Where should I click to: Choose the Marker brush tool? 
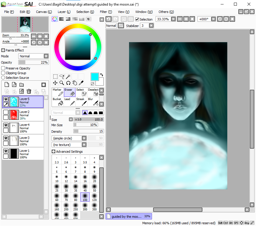point(58,92)
